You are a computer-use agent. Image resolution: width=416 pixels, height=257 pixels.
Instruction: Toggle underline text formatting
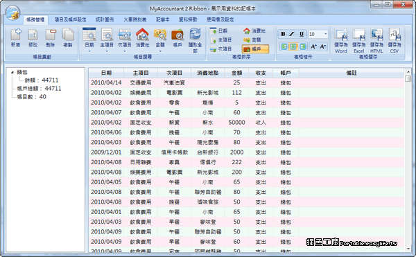click(302, 34)
